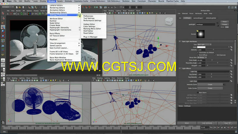Click Select button at Attribute Editor bottom
This screenshot has width=238, height=134.
coord(187,123)
